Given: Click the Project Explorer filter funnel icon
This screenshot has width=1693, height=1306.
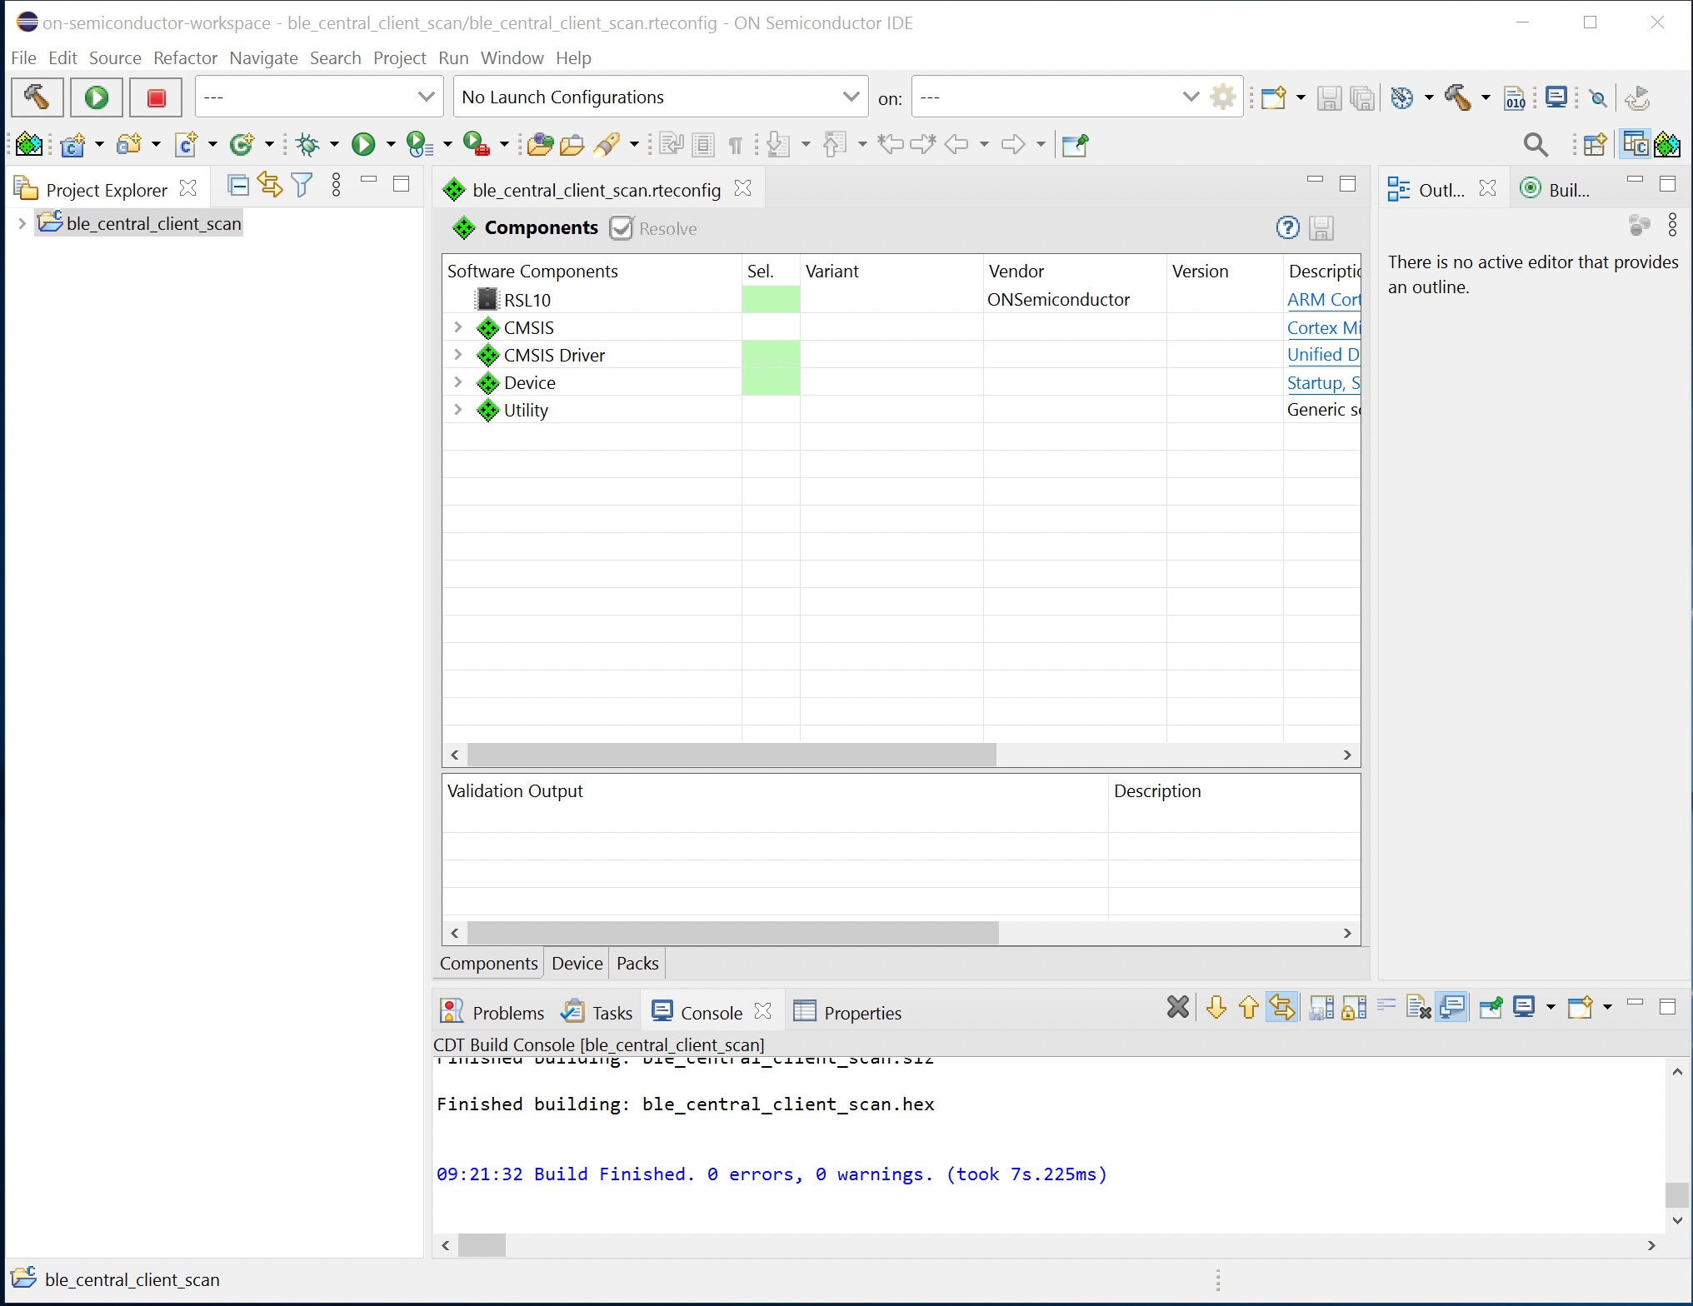Looking at the screenshot, I should click(302, 185).
